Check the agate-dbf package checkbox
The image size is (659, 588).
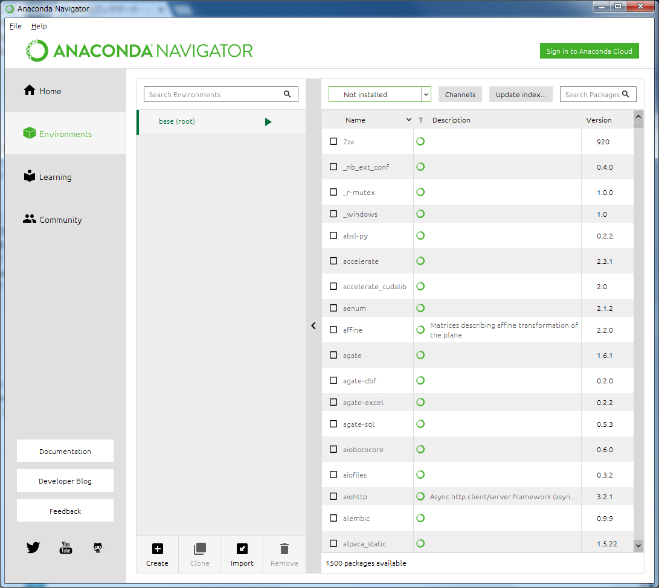[333, 380]
